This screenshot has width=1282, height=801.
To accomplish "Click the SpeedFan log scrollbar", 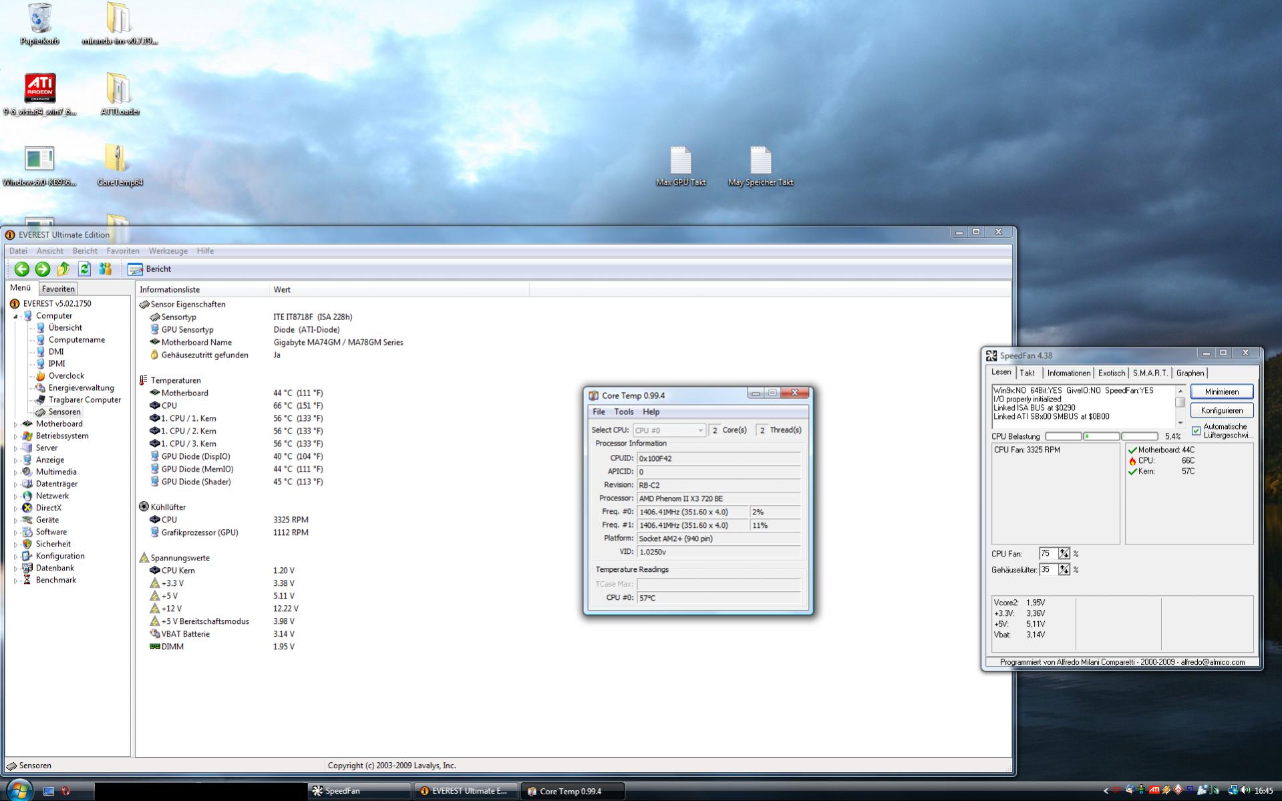I will coord(1180,406).
